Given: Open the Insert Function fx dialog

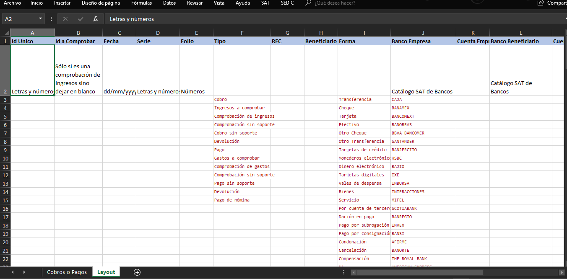Looking at the screenshot, I should pyautogui.click(x=96, y=19).
